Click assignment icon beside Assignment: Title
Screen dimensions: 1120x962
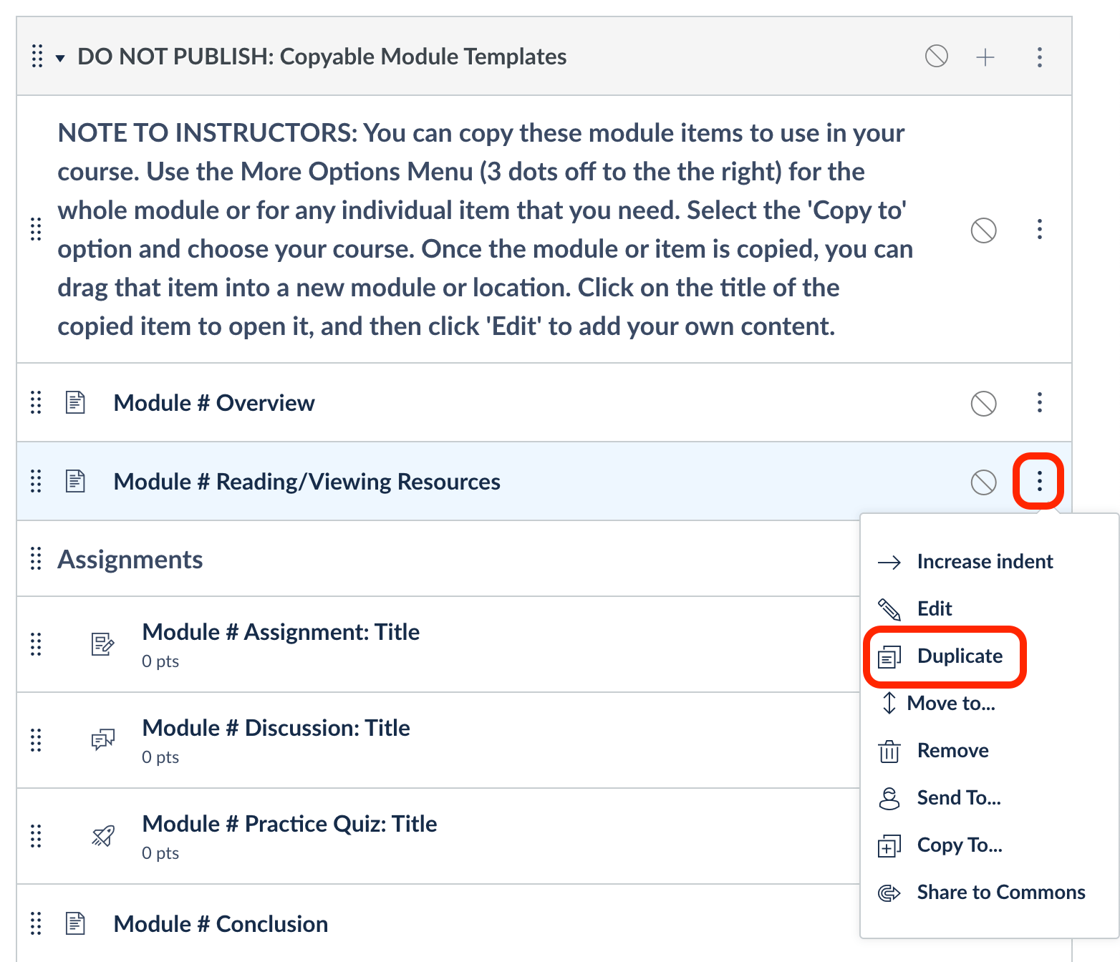tap(102, 644)
